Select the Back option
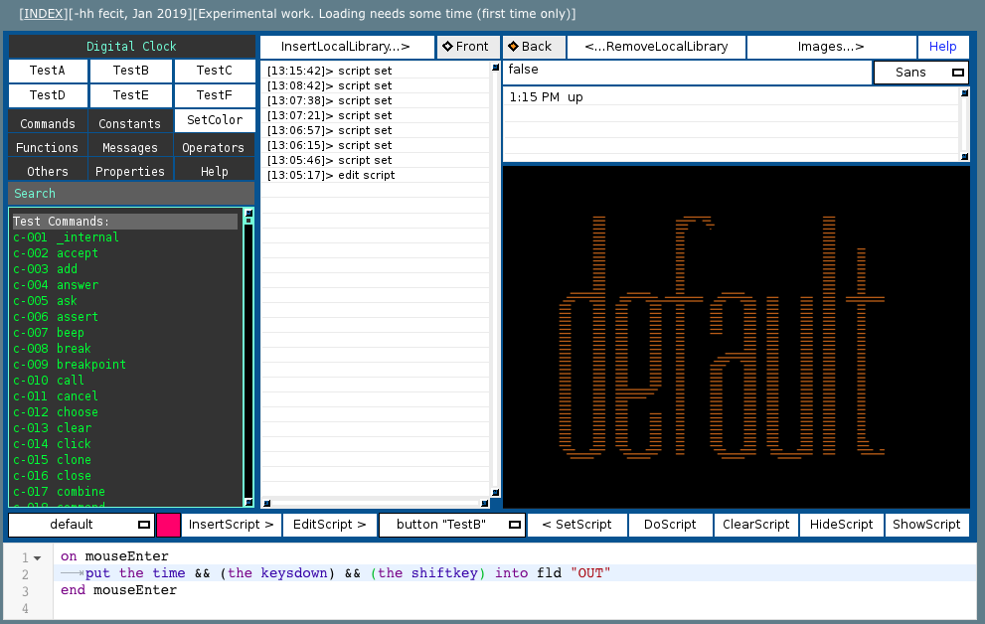Screen dimensions: 985x624 (532, 47)
